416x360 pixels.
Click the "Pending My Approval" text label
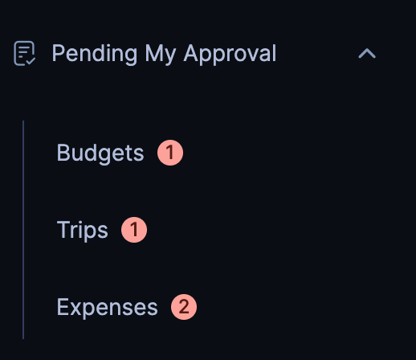pos(164,54)
